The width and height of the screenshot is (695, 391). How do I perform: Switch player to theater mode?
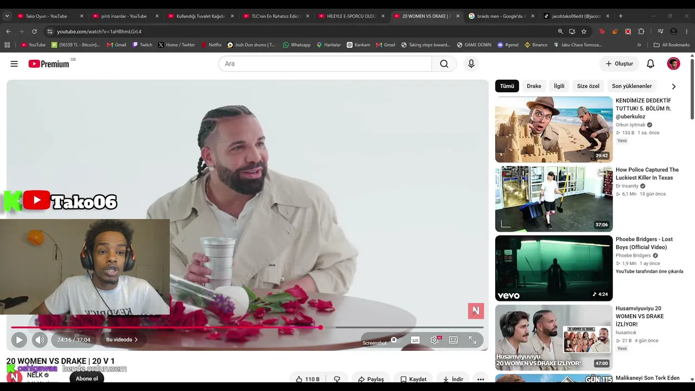453,340
